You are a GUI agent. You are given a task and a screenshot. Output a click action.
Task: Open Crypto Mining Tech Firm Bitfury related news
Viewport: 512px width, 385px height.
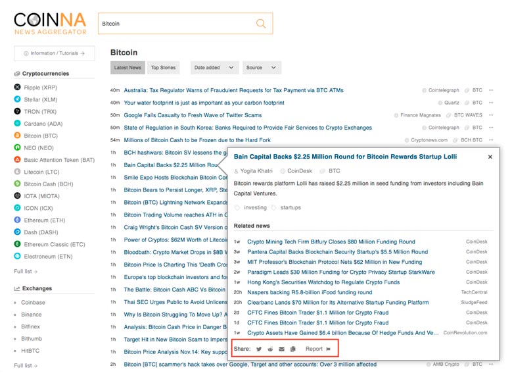click(331, 242)
